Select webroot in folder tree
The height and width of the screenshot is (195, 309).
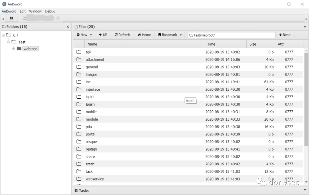pyautogui.click(x=30, y=49)
